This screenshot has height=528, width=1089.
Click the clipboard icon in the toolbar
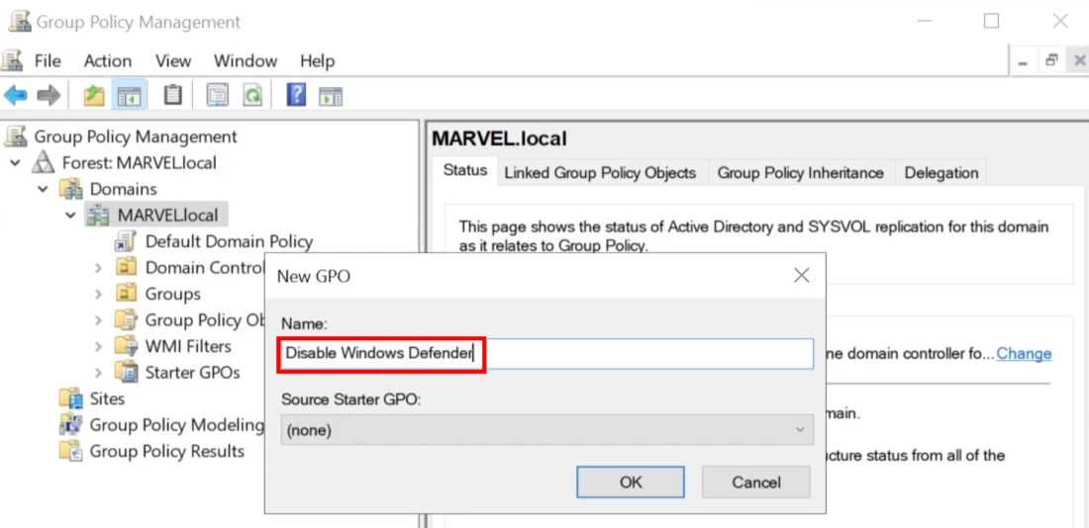(173, 96)
